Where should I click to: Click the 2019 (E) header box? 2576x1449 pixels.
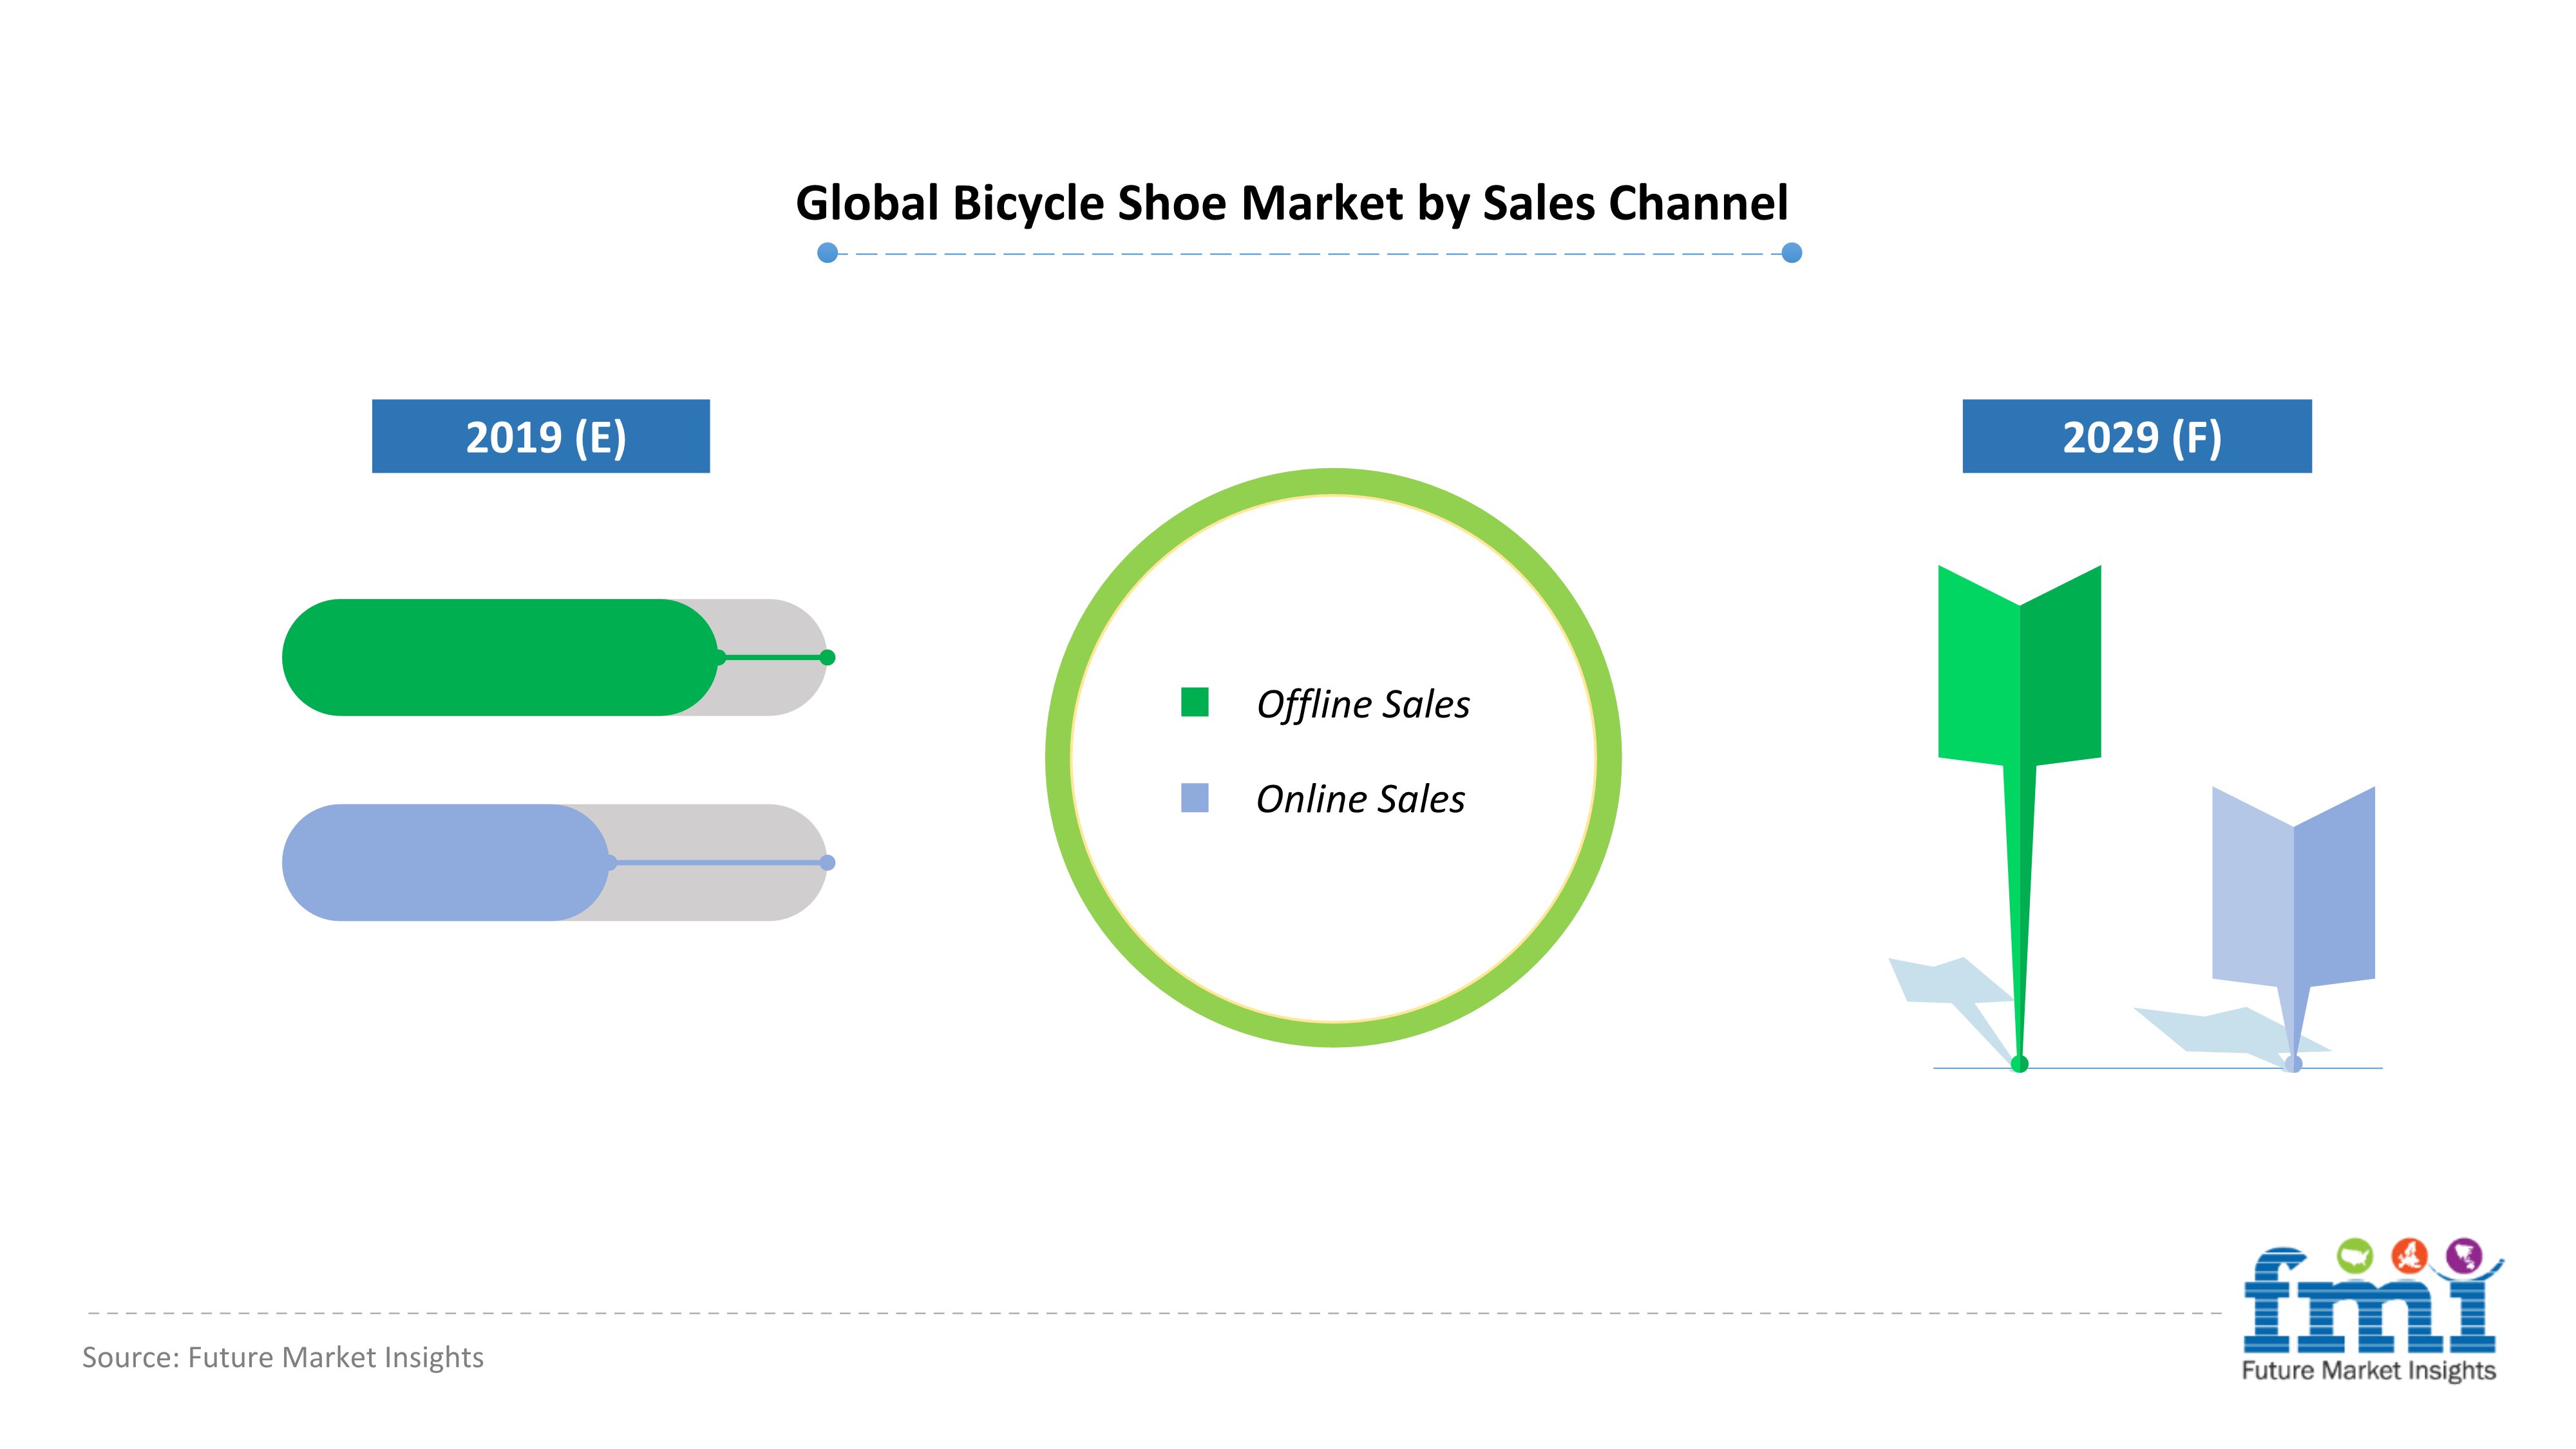[x=541, y=436]
